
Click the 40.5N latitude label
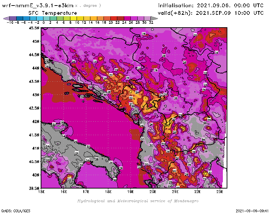pyautogui.click(x=34, y=161)
